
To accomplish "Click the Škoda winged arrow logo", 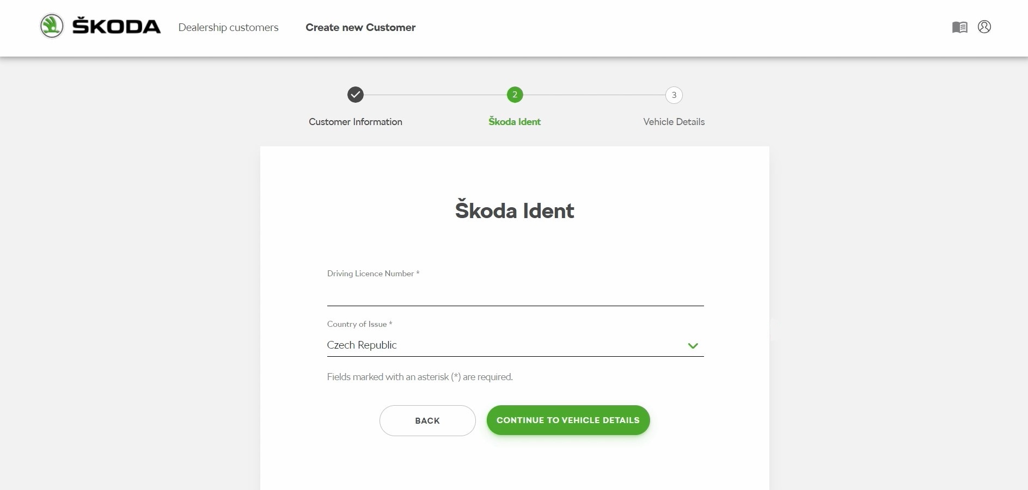I will point(52,26).
